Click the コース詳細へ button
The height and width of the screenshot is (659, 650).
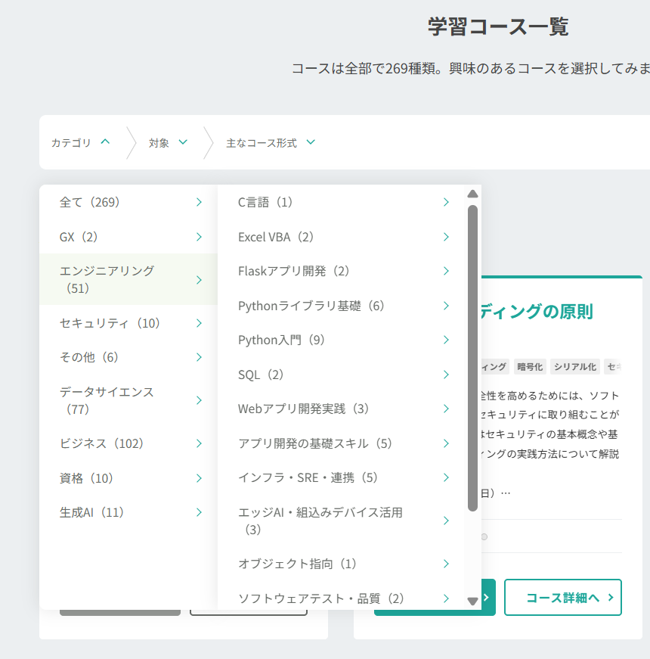(563, 598)
